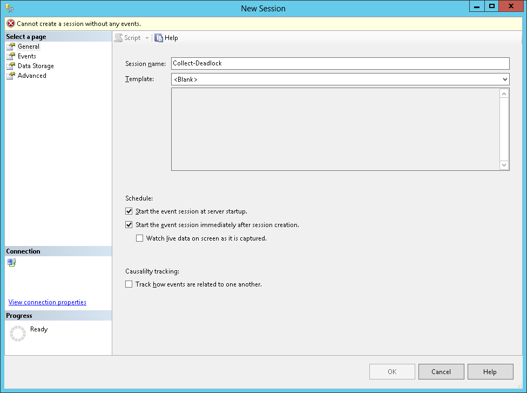Screen dimensions: 527x393
Task: Click the Advanced page icon
Action: tap(11, 76)
